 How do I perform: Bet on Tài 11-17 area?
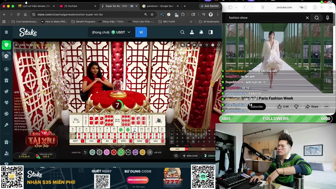(159, 121)
